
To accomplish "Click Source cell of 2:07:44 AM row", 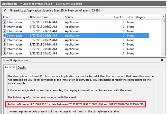I will tap(72, 22).
